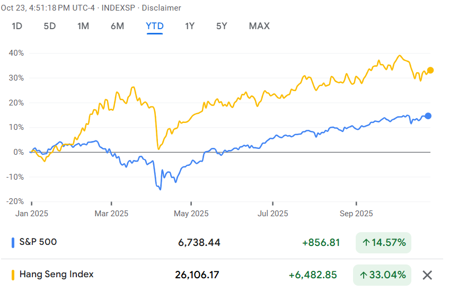Click the yellow Hang Seng color marker

[13, 275]
